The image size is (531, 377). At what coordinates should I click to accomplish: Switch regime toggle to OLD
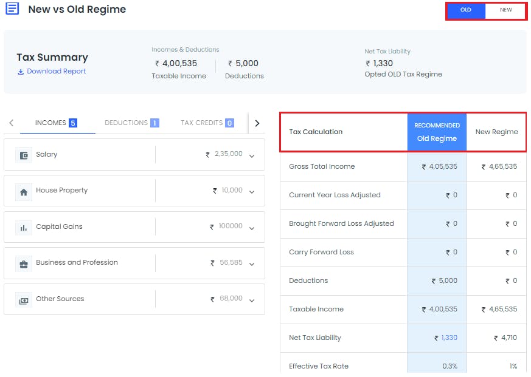[466, 10]
